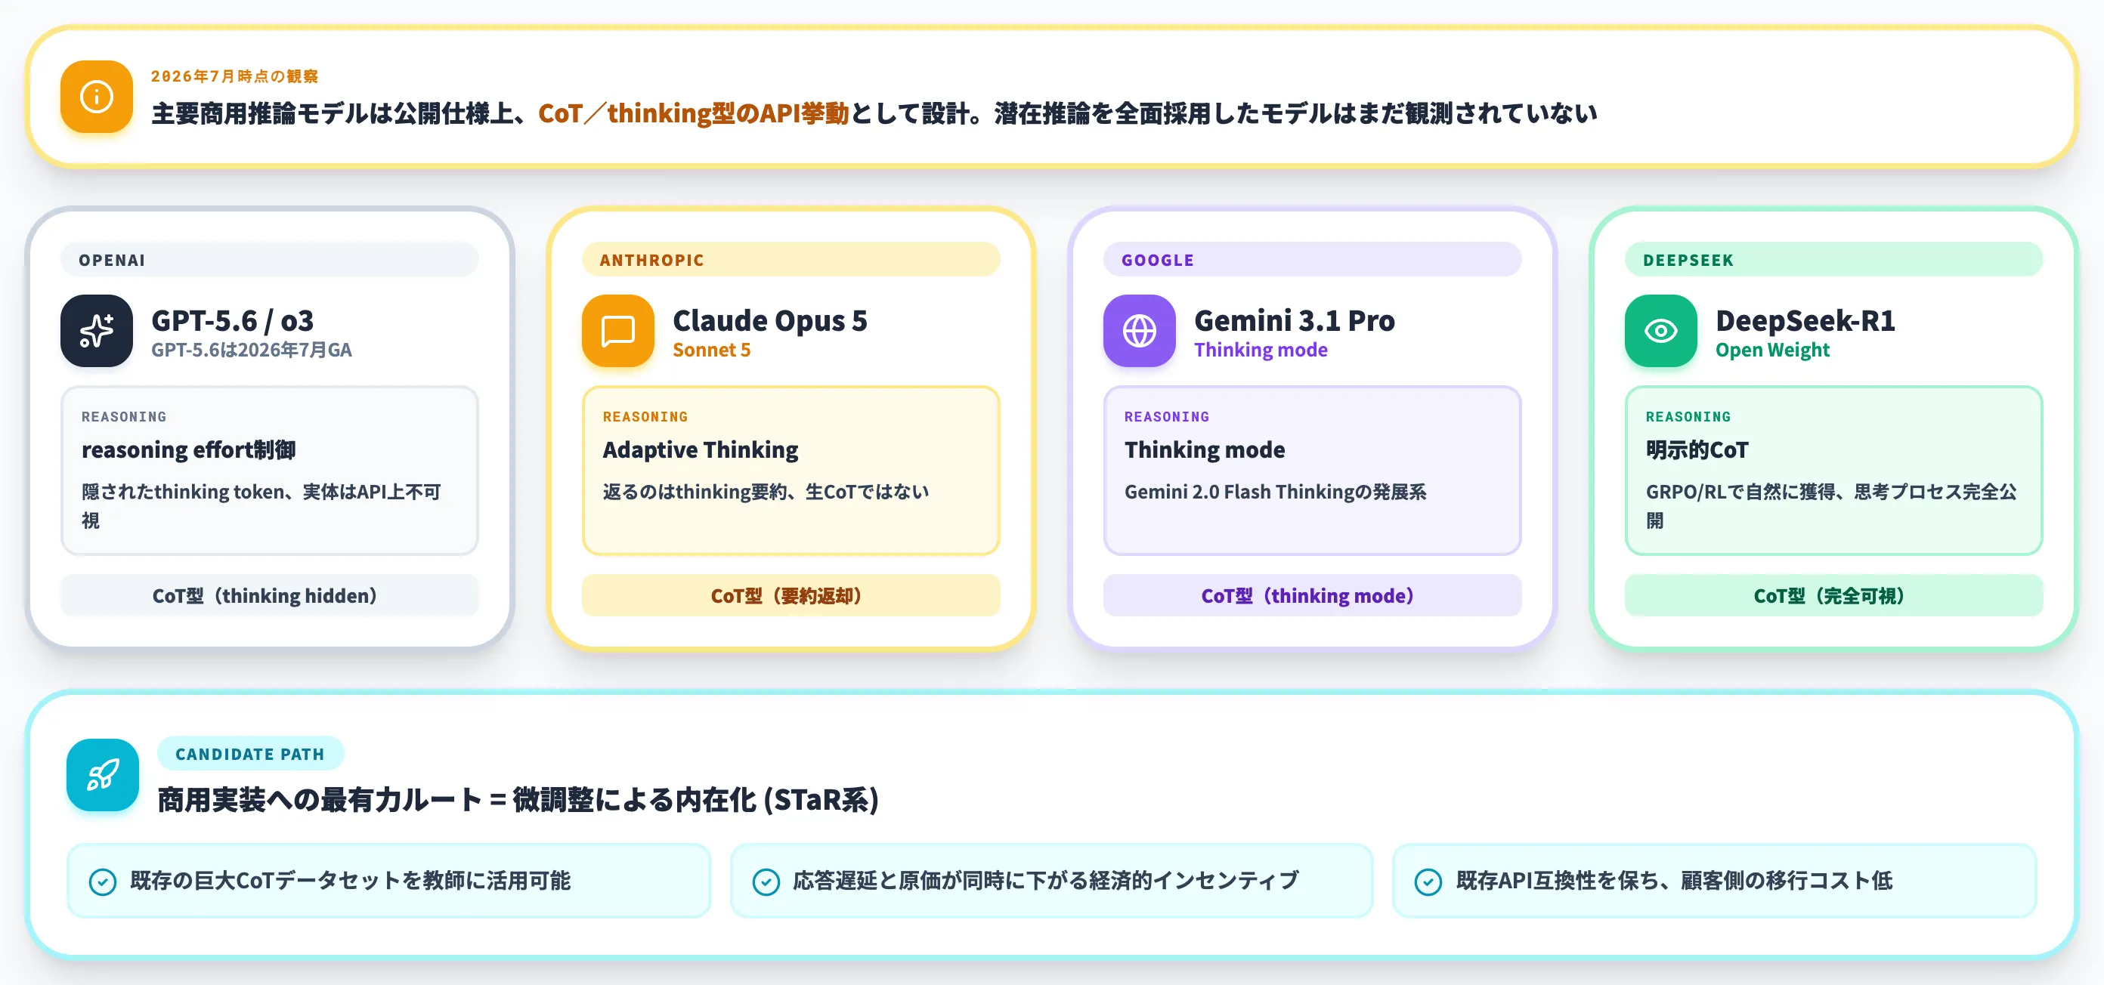Click the CoT型（thinking mode）tag
The height and width of the screenshot is (985, 2104).
(1313, 595)
